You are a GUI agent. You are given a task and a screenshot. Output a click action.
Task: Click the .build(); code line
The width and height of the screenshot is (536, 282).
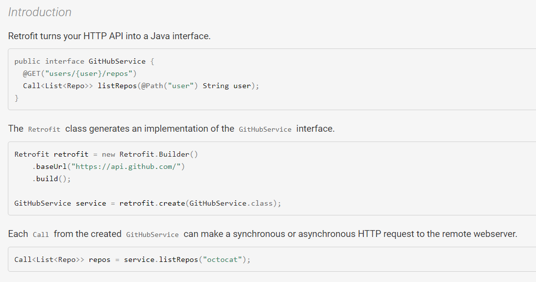51,179
